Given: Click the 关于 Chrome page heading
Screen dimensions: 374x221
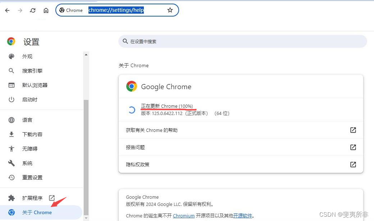Looking at the screenshot, I should coord(133,65).
